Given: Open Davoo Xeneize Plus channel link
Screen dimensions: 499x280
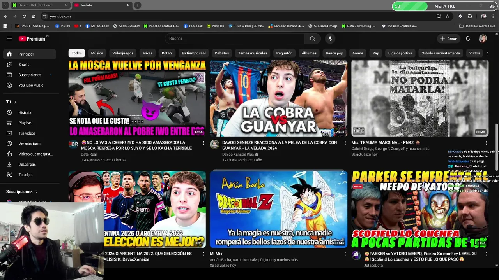Looking at the screenshot, I should tap(238, 154).
